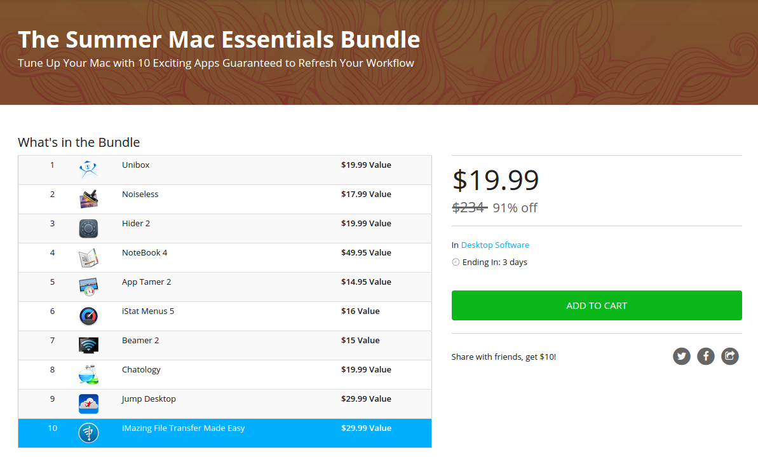Click the Hider 2 app icon
The width and height of the screenshot is (758, 457).
pos(88,228)
